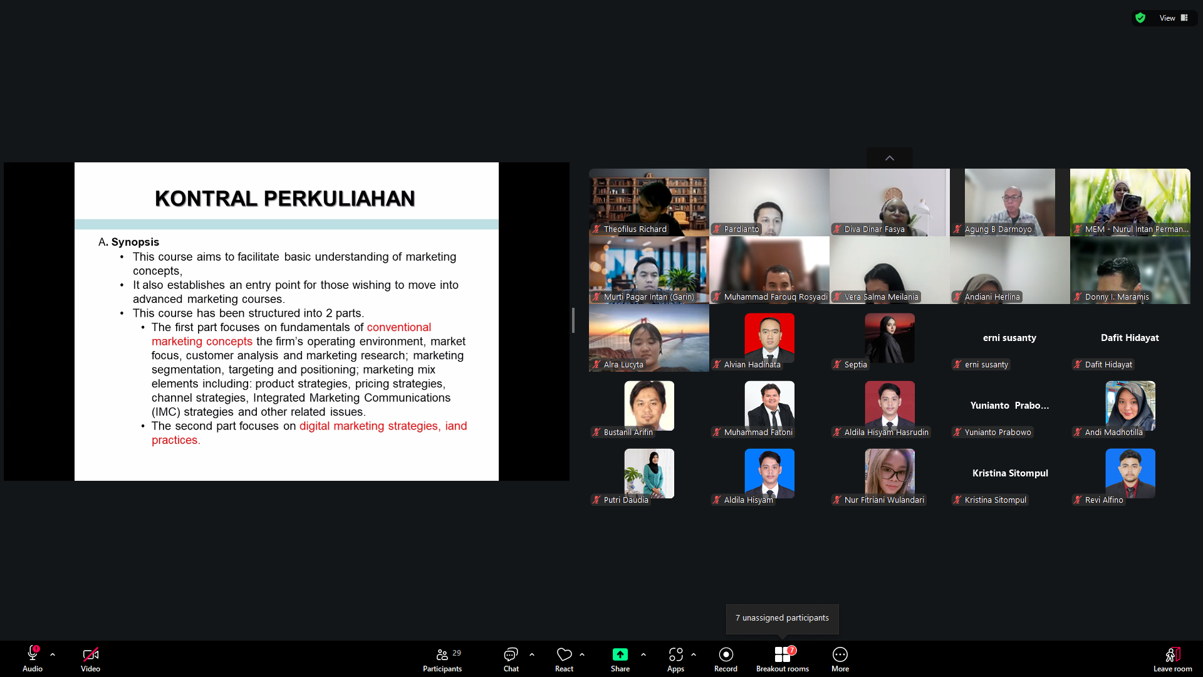Open the More options menu
This screenshot has height=677, width=1203.
(x=840, y=659)
